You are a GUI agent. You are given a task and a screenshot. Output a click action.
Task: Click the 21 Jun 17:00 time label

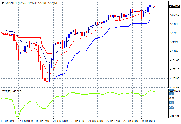pyautogui.click(x=61, y=121)
